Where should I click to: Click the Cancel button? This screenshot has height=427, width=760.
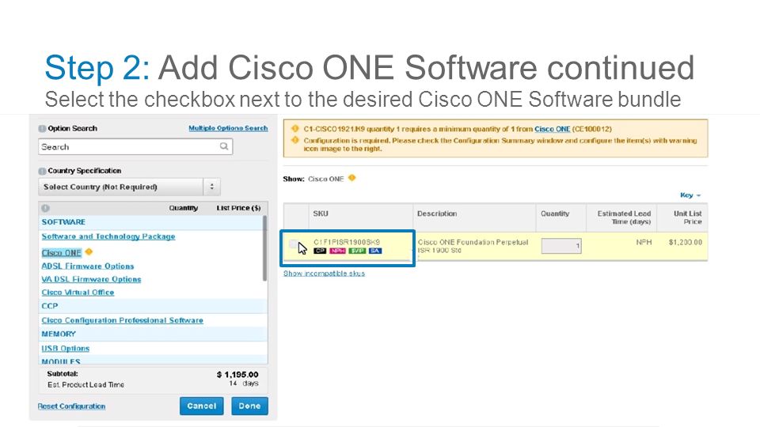tap(202, 406)
